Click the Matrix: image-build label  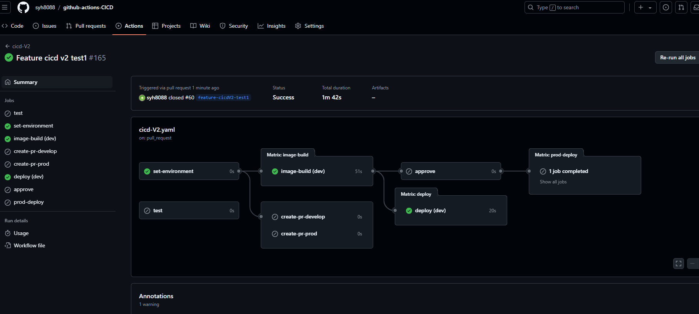click(x=288, y=155)
